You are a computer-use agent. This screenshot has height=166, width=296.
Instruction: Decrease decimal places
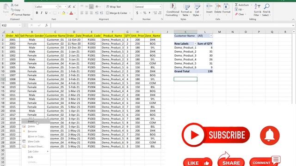click(x=160, y=13)
